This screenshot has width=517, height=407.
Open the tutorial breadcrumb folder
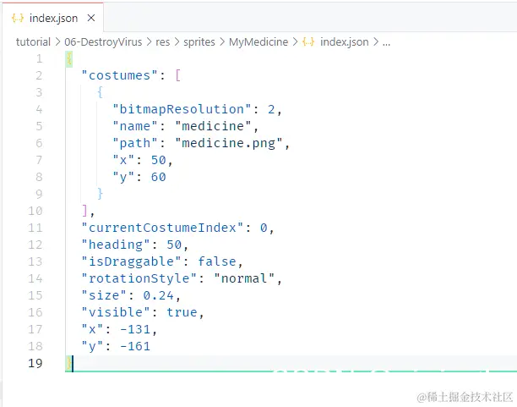tap(33, 42)
